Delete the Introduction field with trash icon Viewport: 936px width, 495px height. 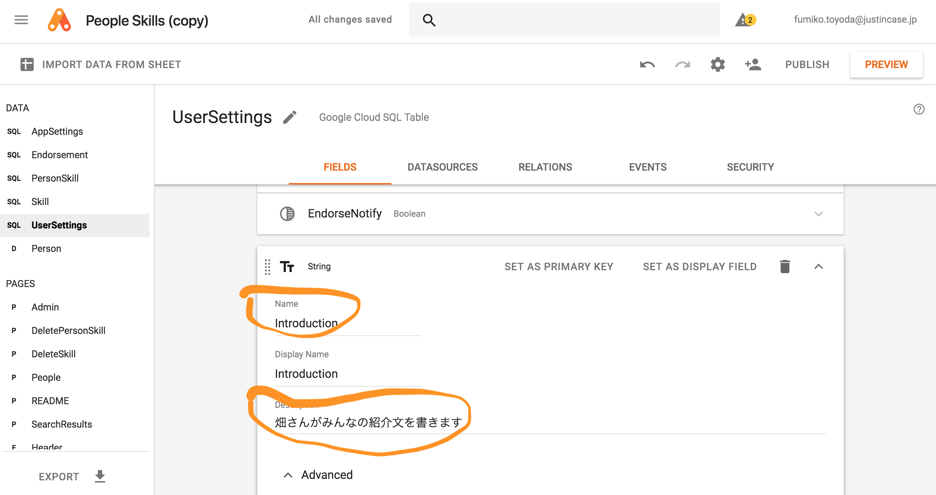pos(785,267)
